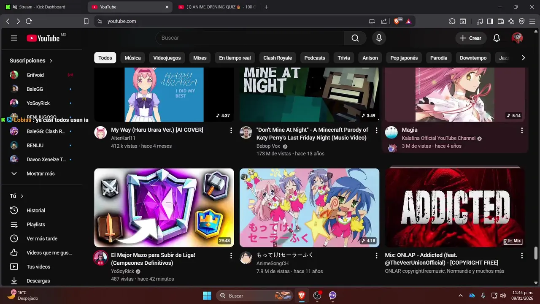
Task: Click the Crear button
Action: 471,38
